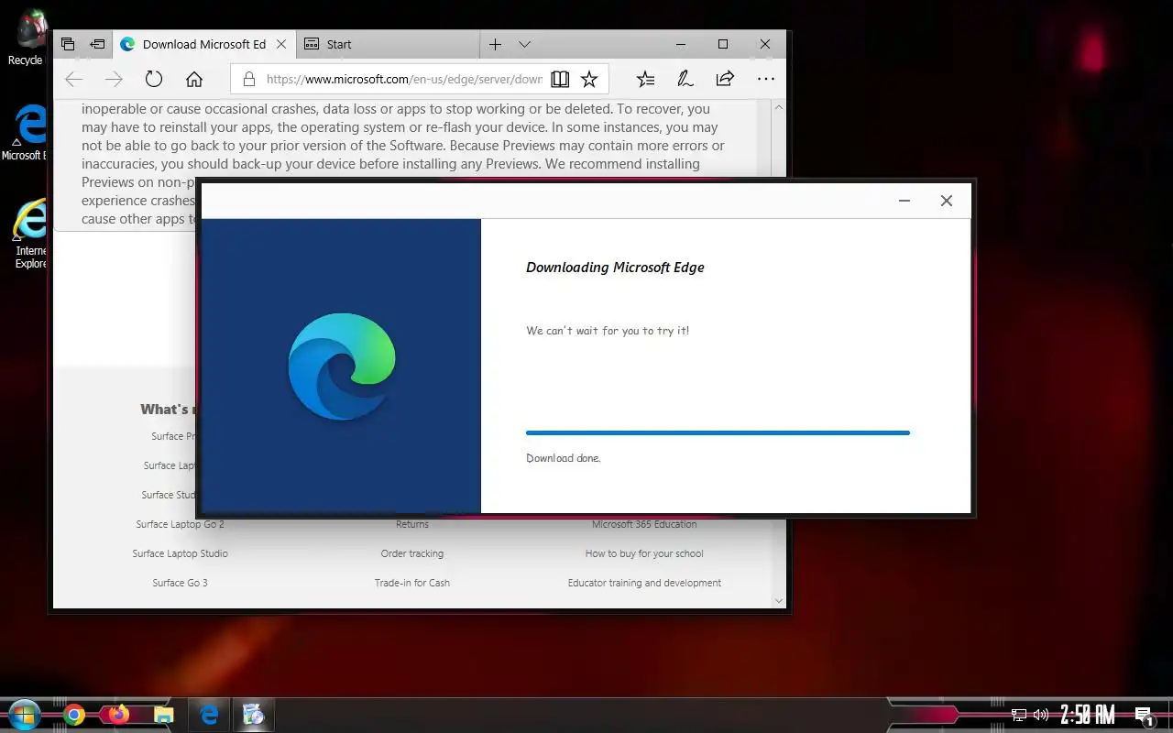Open Microsoft Edge desktop shortcut
This screenshot has height=733, width=1173.
point(27,133)
